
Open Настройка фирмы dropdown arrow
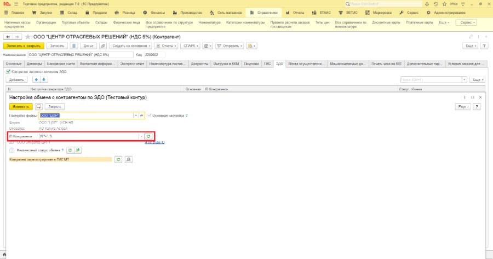pyautogui.click(x=136, y=116)
